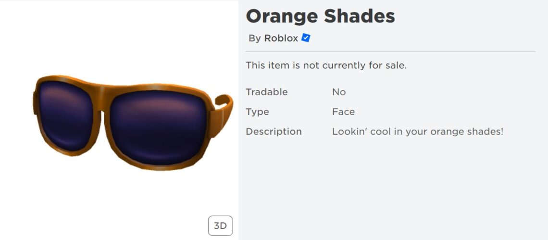This screenshot has width=548, height=240.
Task: Select the 'This item is not currently for sale' text
Action: (326, 65)
